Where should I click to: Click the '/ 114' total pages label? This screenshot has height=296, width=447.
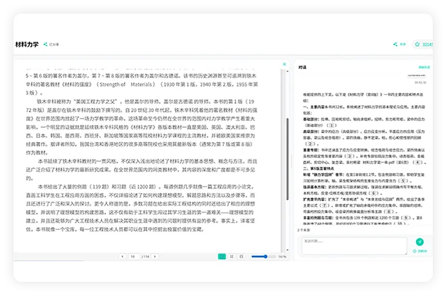(145, 257)
